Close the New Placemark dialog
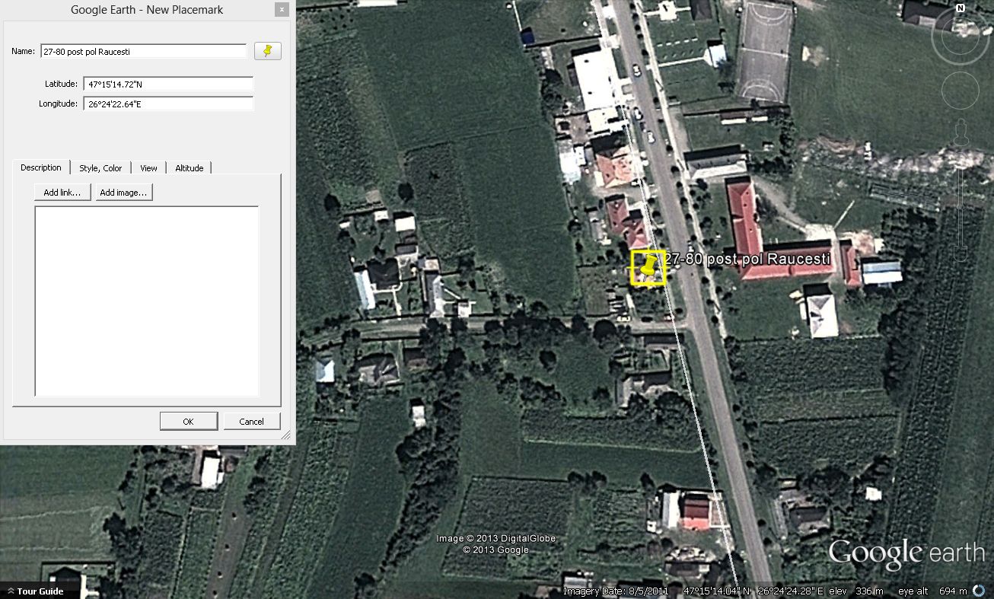The width and height of the screenshot is (994, 599). pyautogui.click(x=282, y=10)
